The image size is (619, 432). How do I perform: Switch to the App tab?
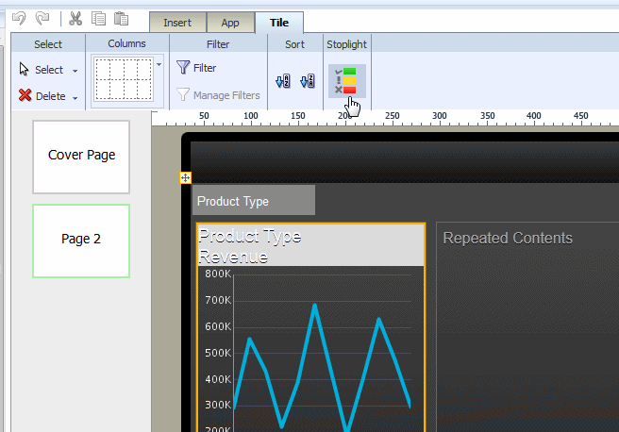(230, 23)
